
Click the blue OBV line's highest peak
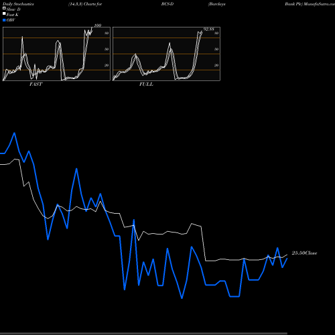coord(15,133)
